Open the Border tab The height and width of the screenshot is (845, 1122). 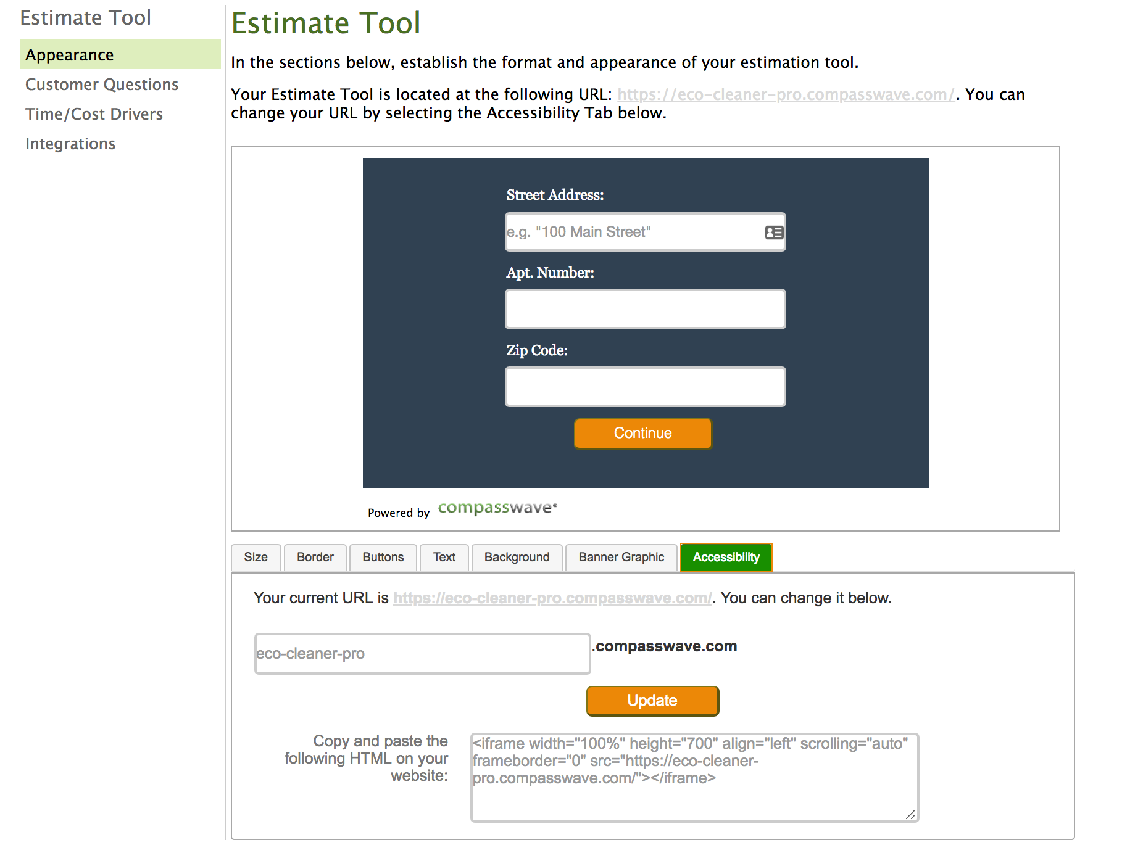pyautogui.click(x=315, y=557)
